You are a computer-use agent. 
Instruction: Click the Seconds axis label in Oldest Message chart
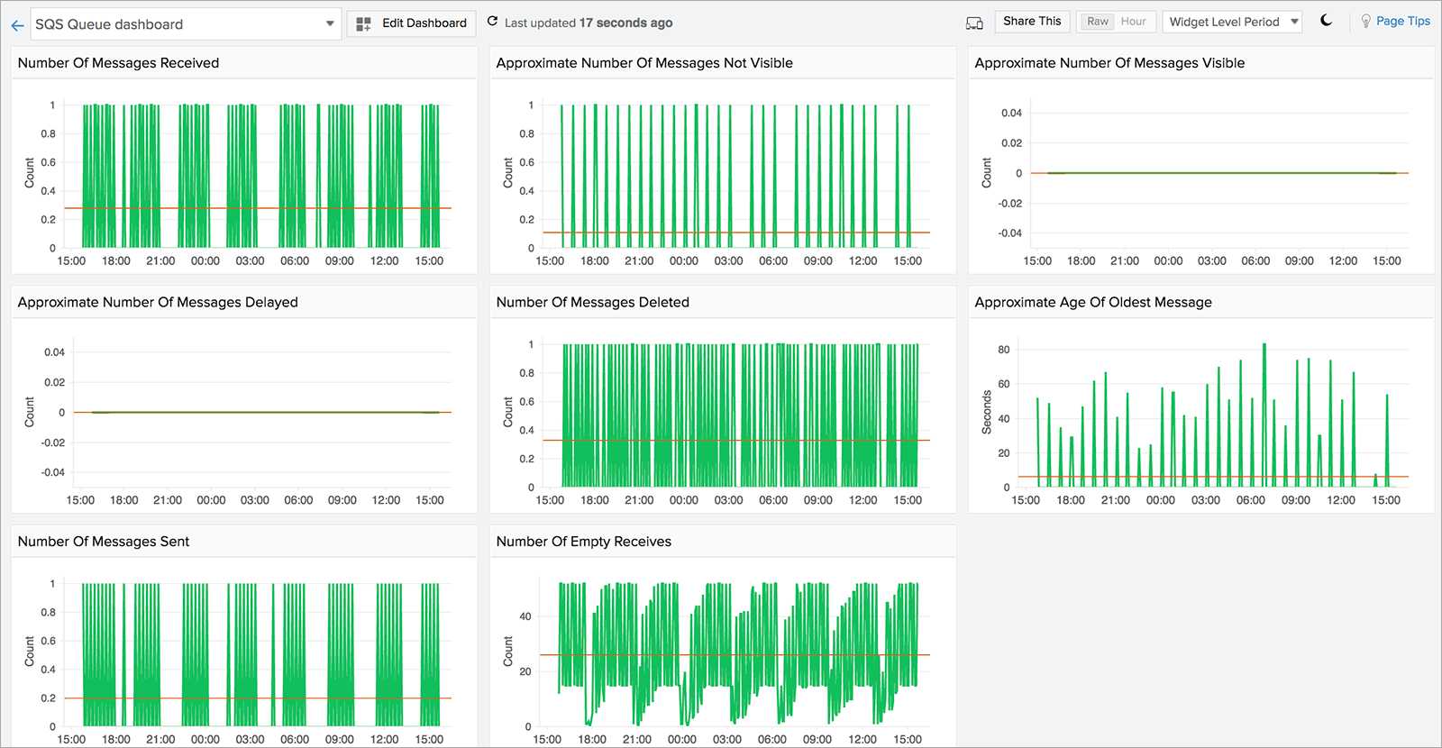[987, 413]
